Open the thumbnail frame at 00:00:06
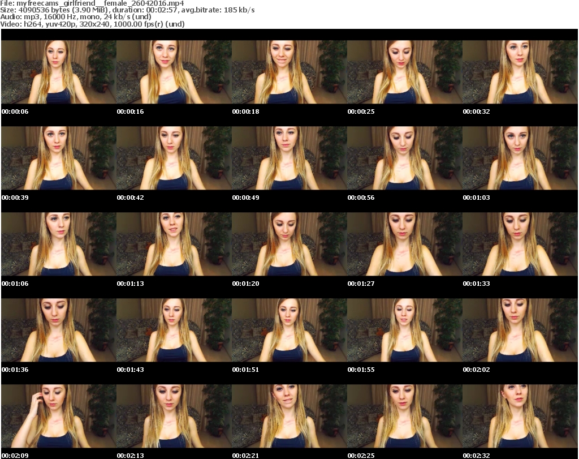The height and width of the screenshot is (459, 579). click(x=59, y=72)
